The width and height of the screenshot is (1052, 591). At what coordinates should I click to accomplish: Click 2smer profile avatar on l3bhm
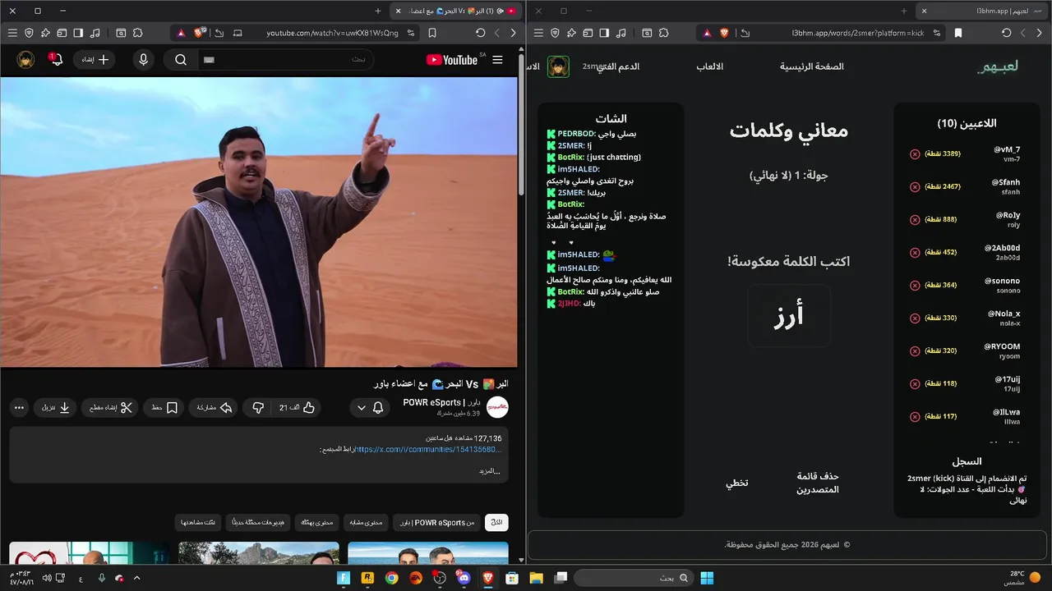pyautogui.click(x=559, y=66)
